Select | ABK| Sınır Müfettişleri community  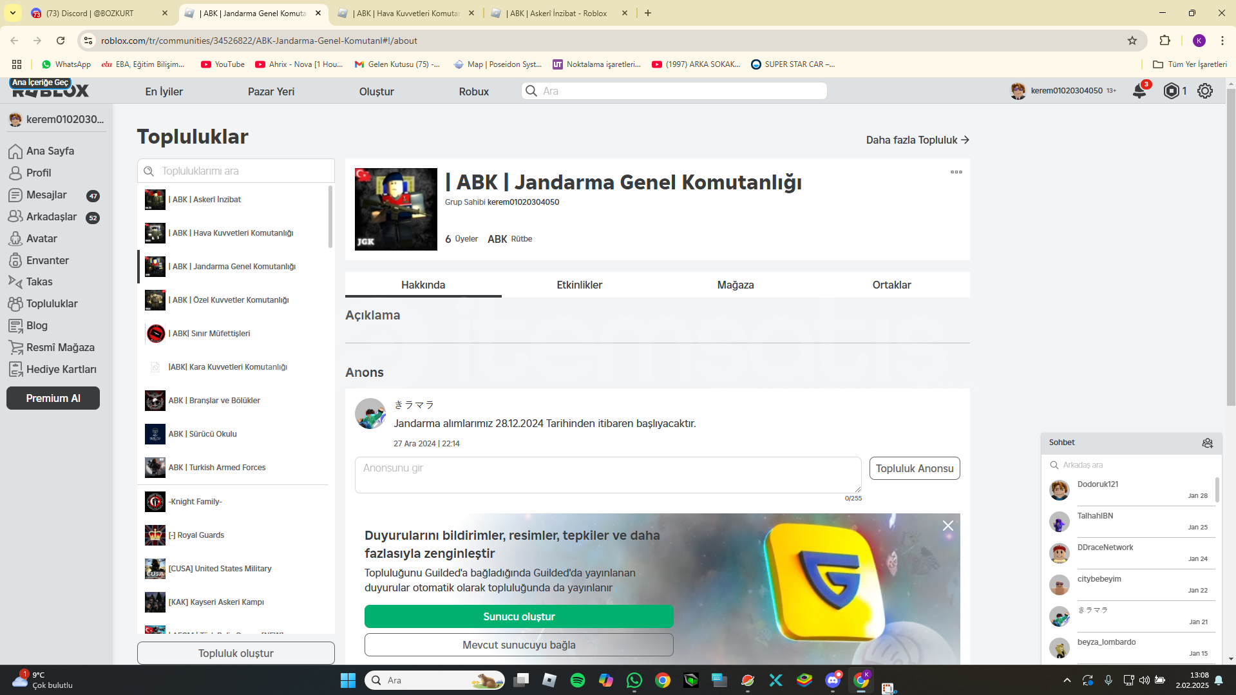(233, 334)
